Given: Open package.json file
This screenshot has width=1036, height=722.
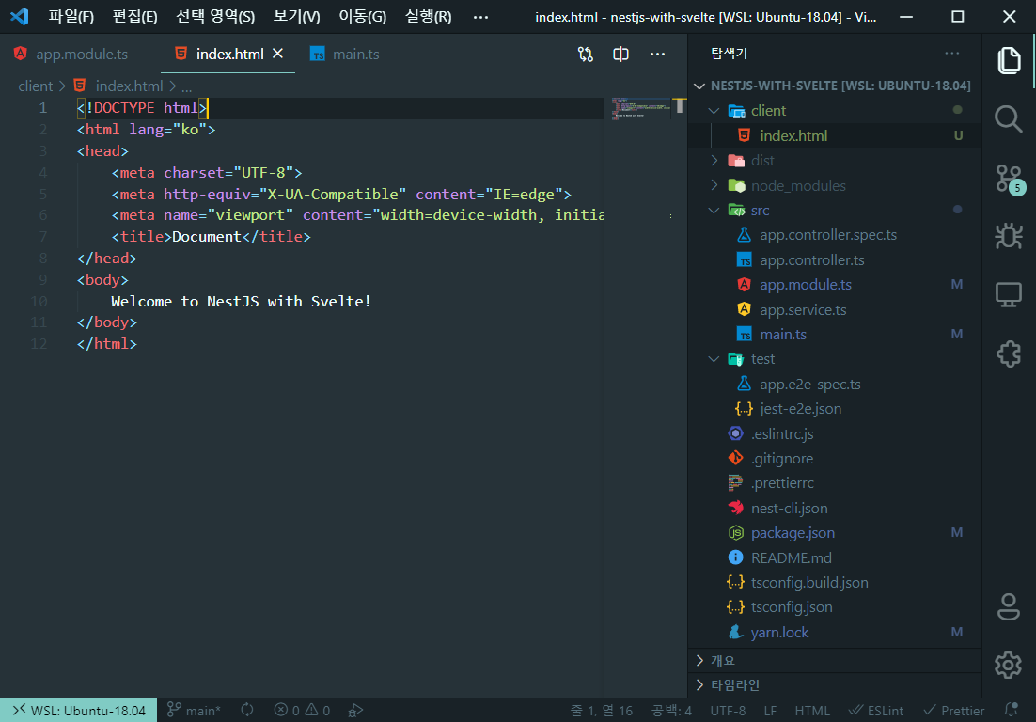Looking at the screenshot, I should point(835,533).
